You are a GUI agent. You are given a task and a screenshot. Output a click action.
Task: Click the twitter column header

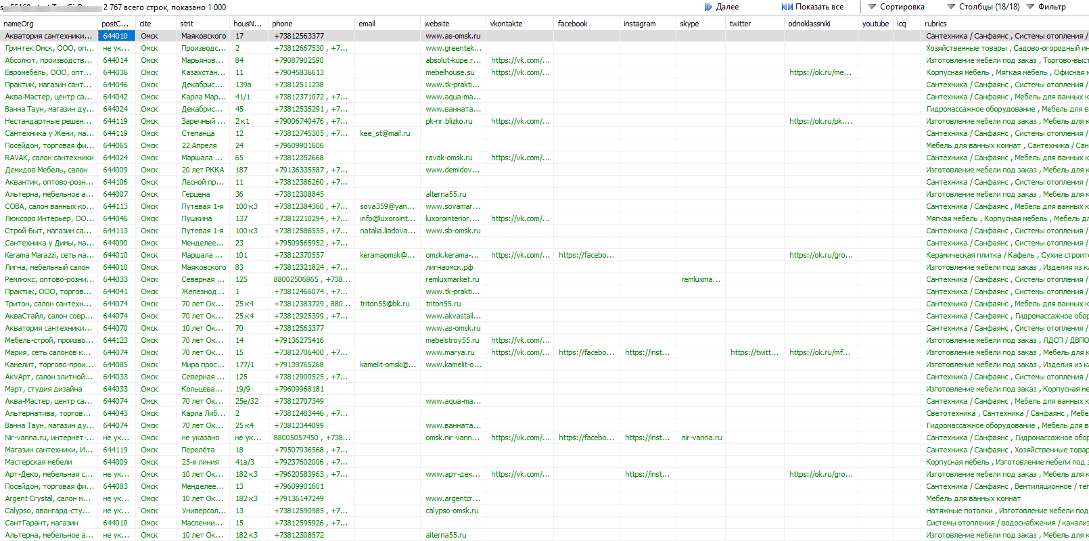coord(755,24)
